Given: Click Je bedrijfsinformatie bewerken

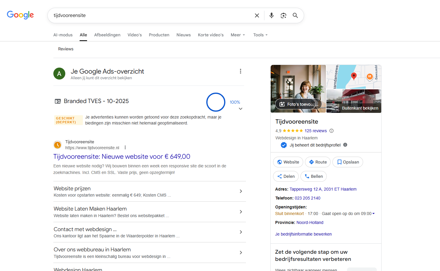Looking at the screenshot, I should (x=303, y=234).
